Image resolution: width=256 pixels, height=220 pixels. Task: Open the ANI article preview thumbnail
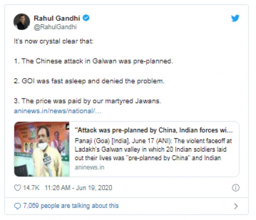click(42, 149)
